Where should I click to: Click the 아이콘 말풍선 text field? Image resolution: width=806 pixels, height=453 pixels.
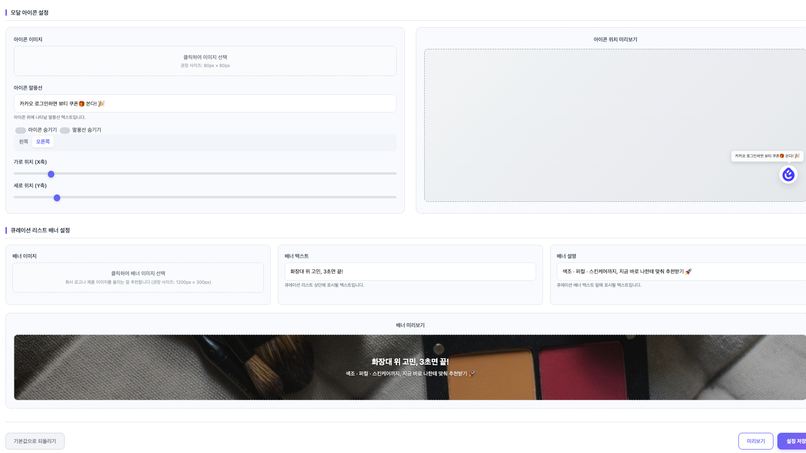[x=205, y=104]
